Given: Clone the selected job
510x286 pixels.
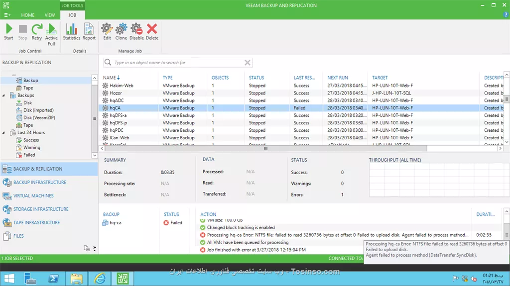Looking at the screenshot, I should [x=121, y=32].
